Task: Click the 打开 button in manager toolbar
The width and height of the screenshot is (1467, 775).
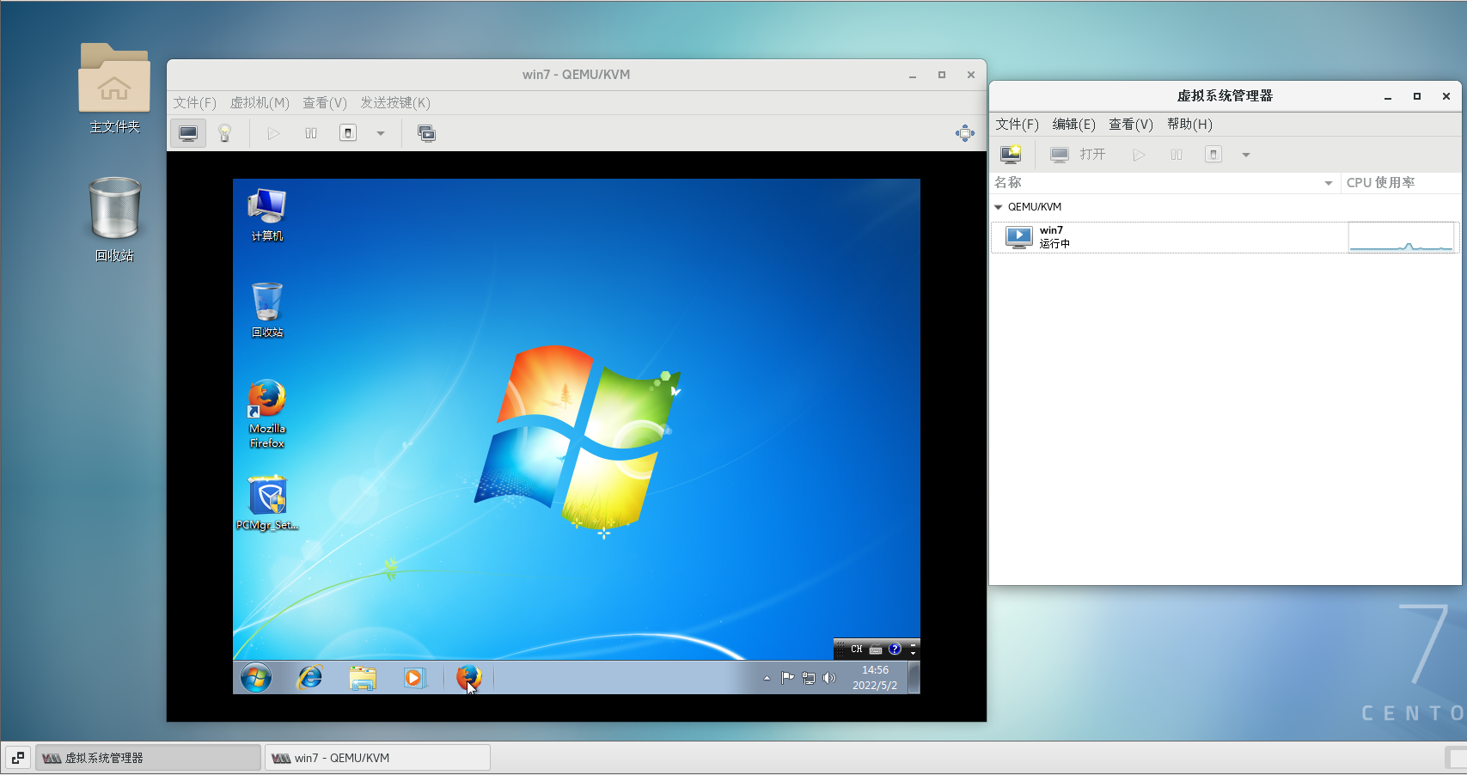Action: coord(1078,155)
